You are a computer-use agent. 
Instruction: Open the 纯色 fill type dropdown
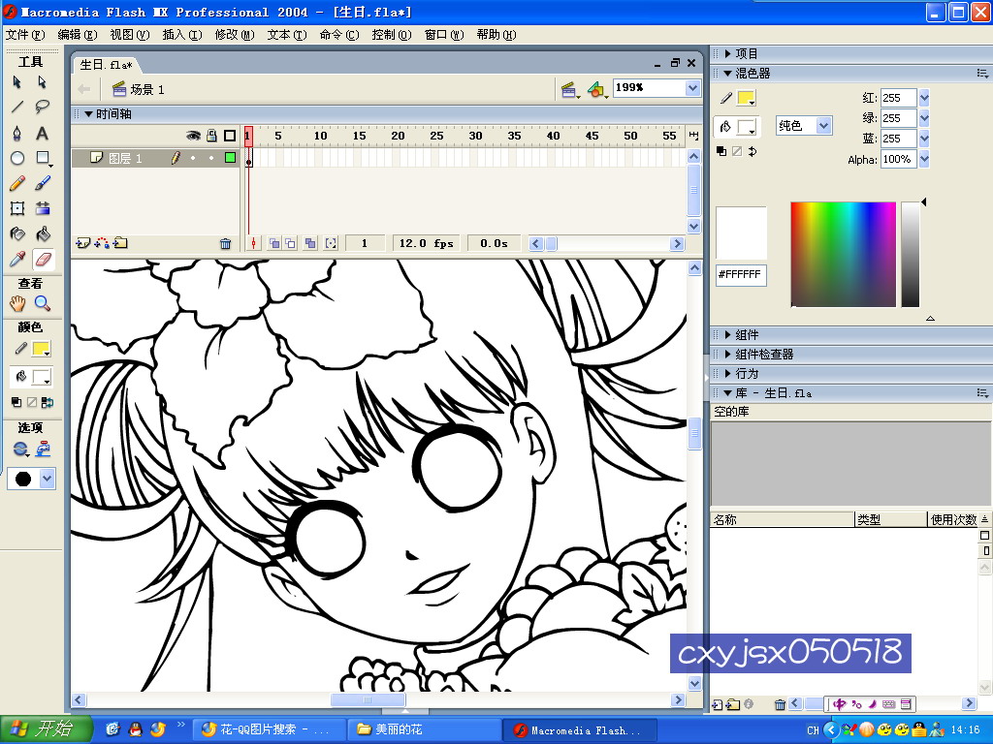[823, 126]
